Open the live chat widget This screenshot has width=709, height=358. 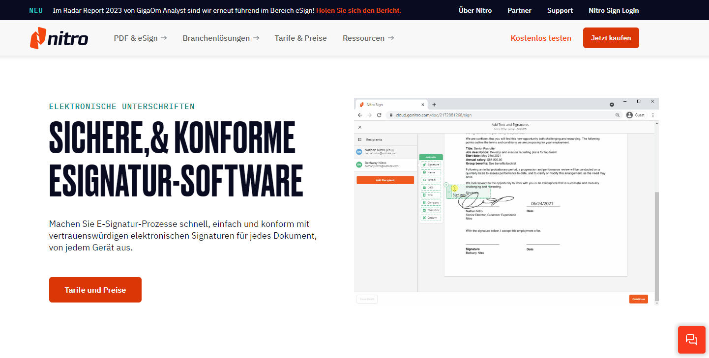(691, 340)
